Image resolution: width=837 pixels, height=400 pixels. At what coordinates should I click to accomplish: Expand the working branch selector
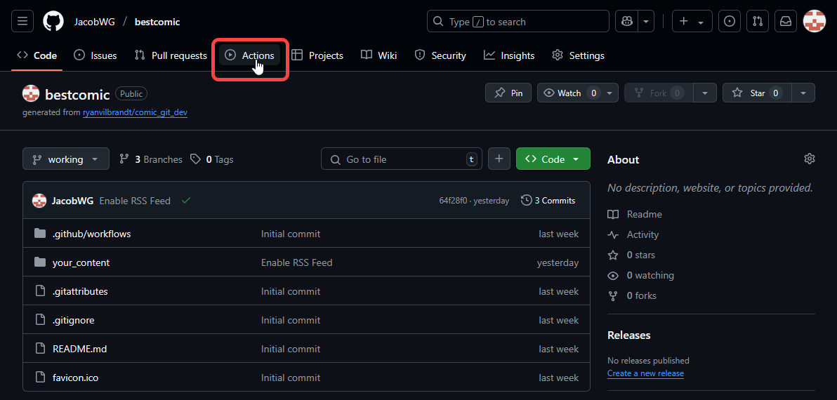coord(66,159)
